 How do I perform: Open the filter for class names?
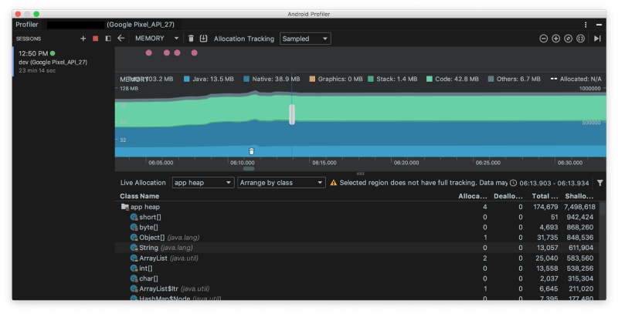point(600,183)
